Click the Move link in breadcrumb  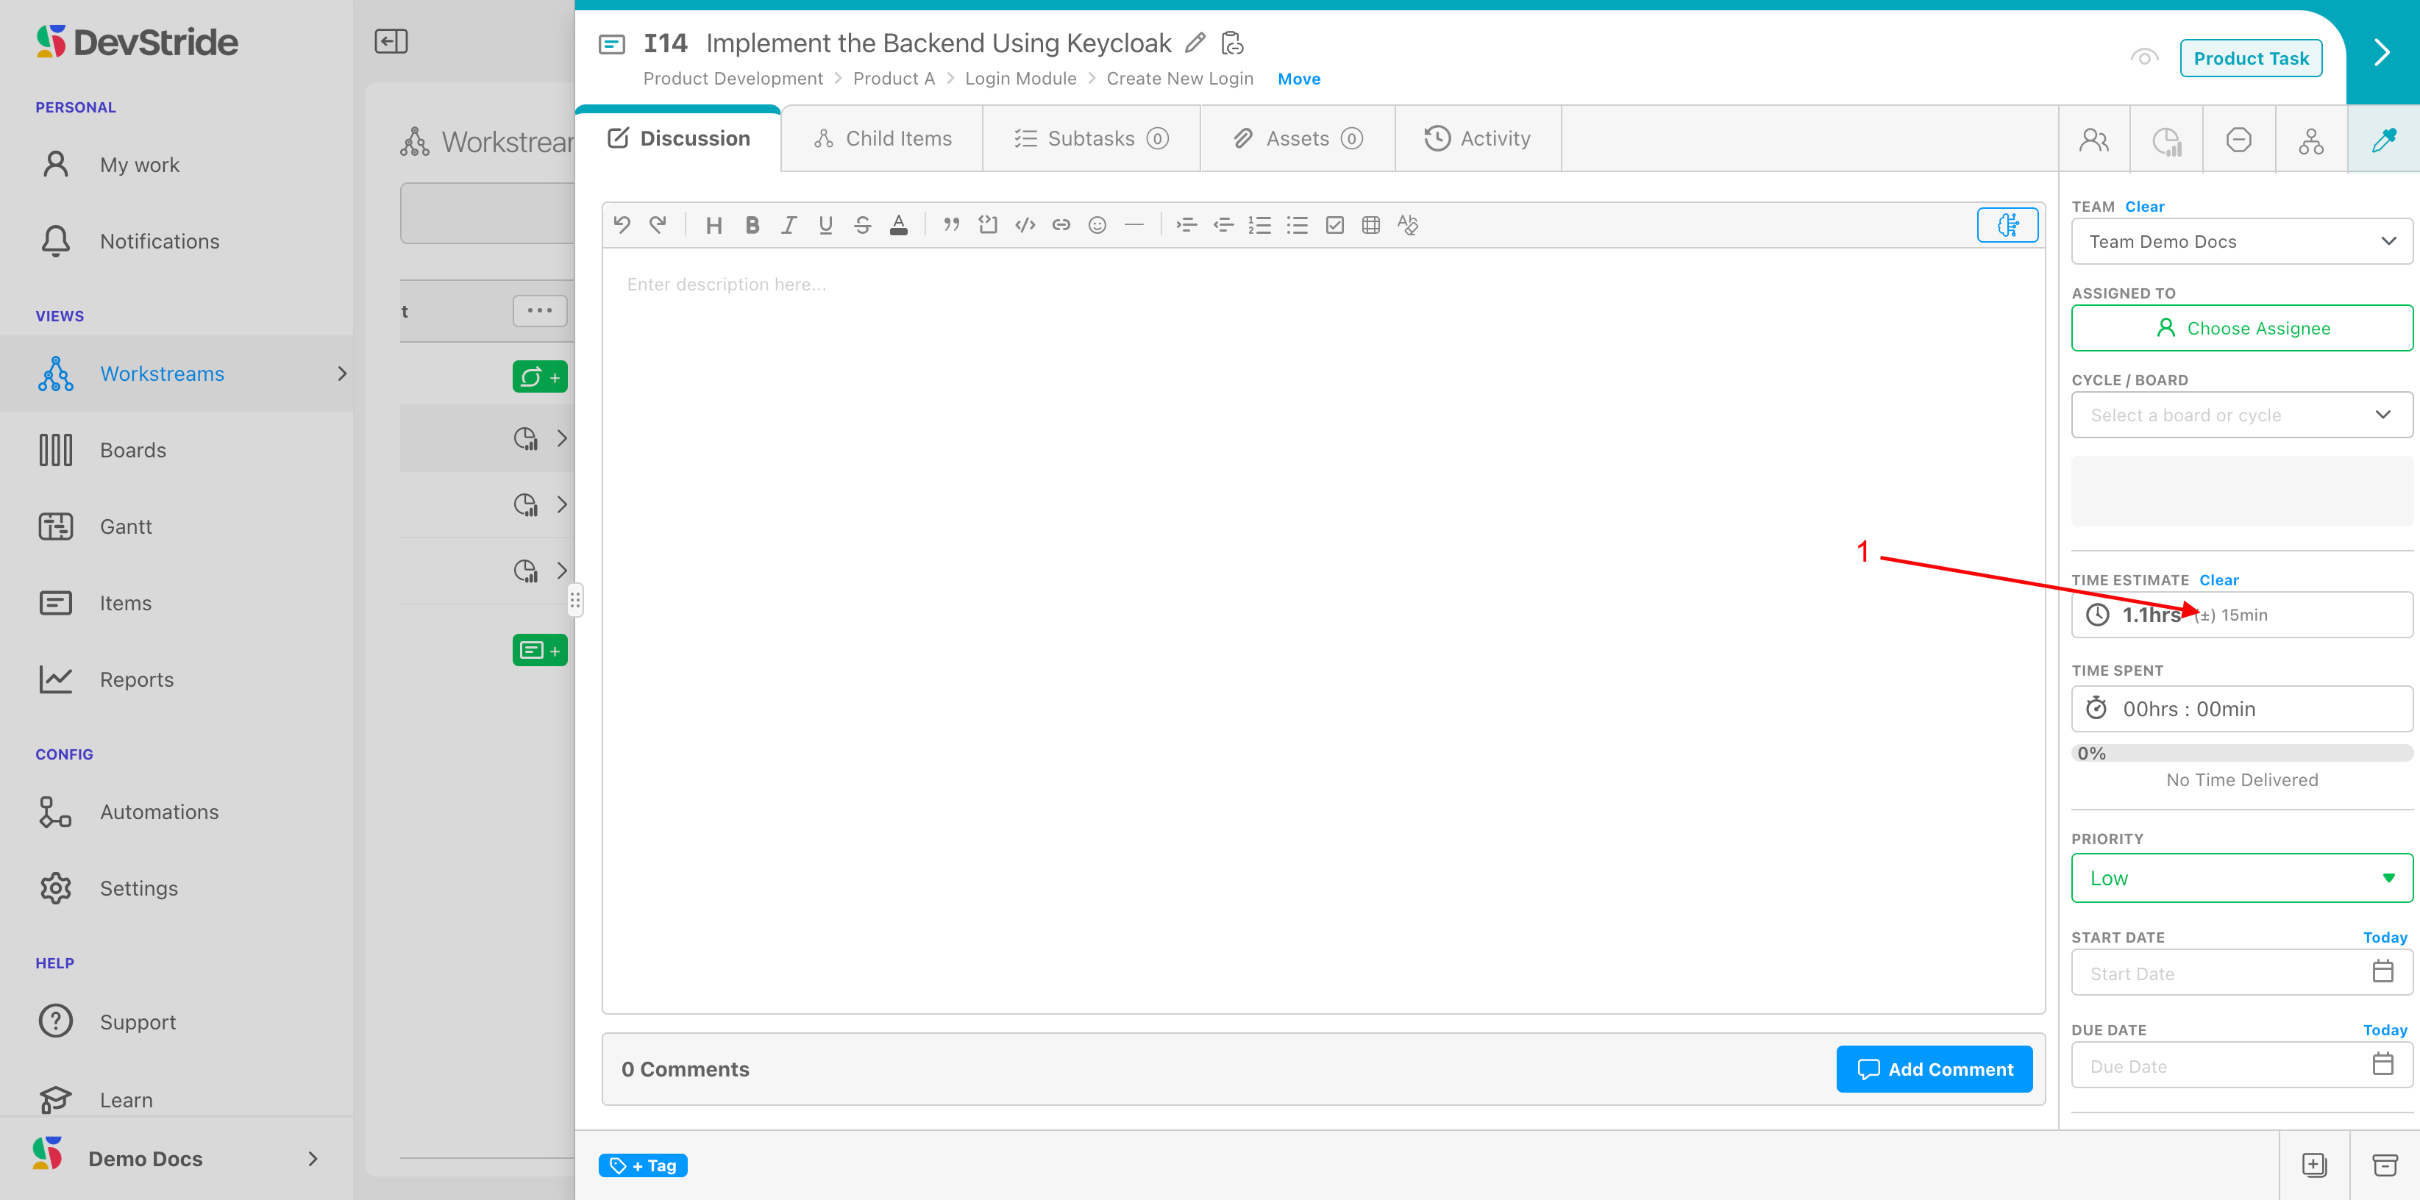pyautogui.click(x=1298, y=79)
